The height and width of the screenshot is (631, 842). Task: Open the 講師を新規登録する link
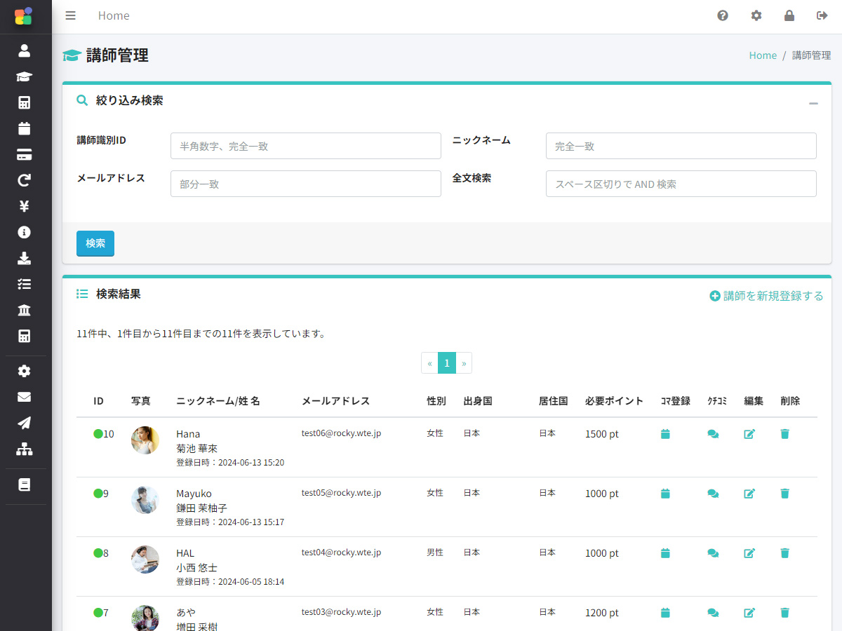(x=766, y=296)
